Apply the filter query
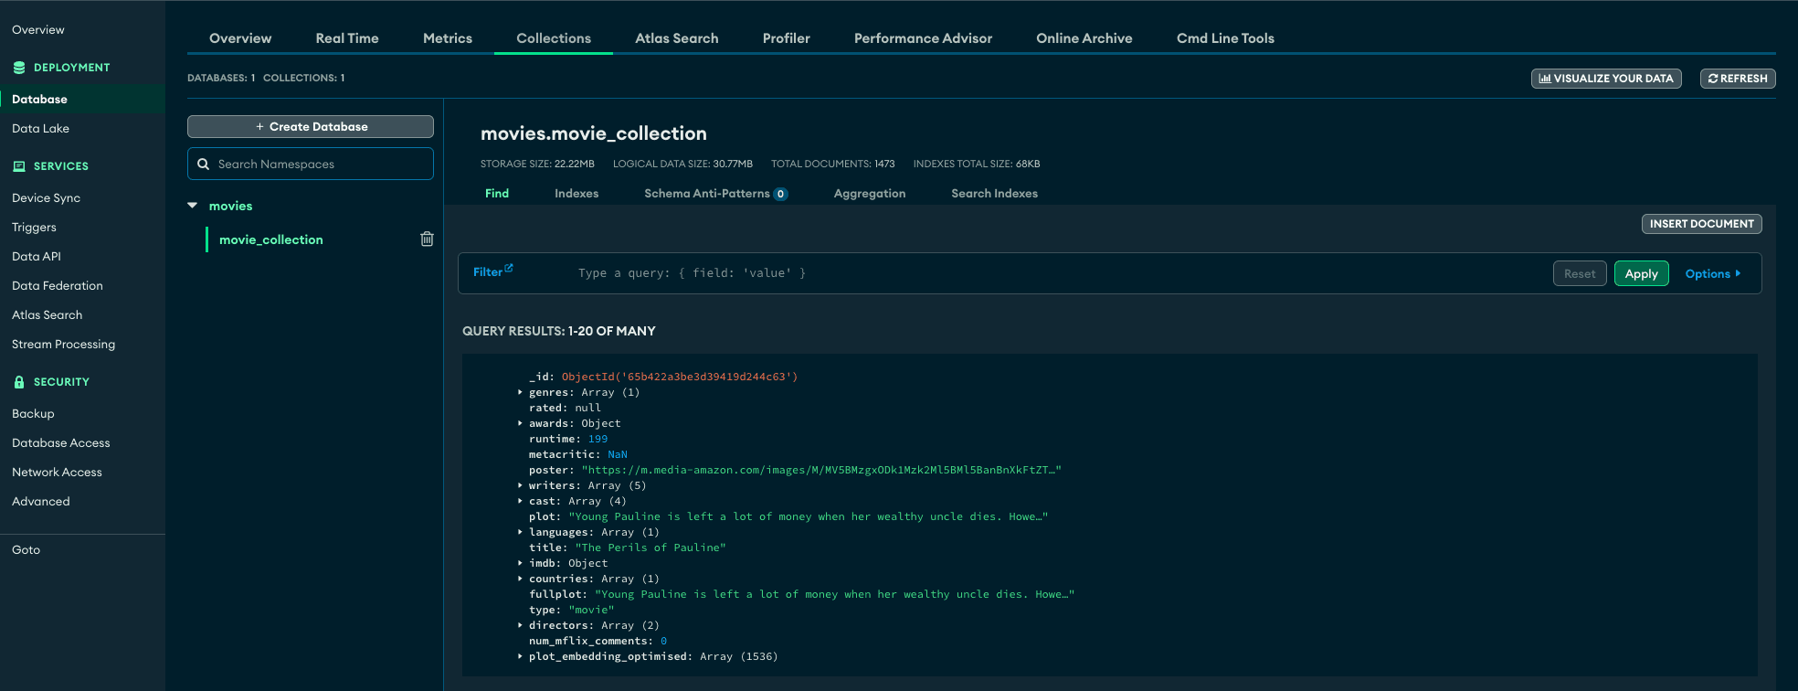The width and height of the screenshot is (1798, 691). [1641, 273]
